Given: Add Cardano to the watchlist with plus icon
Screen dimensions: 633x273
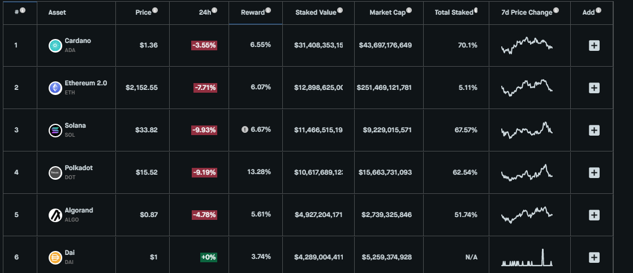Looking at the screenshot, I should (x=594, y=46).
